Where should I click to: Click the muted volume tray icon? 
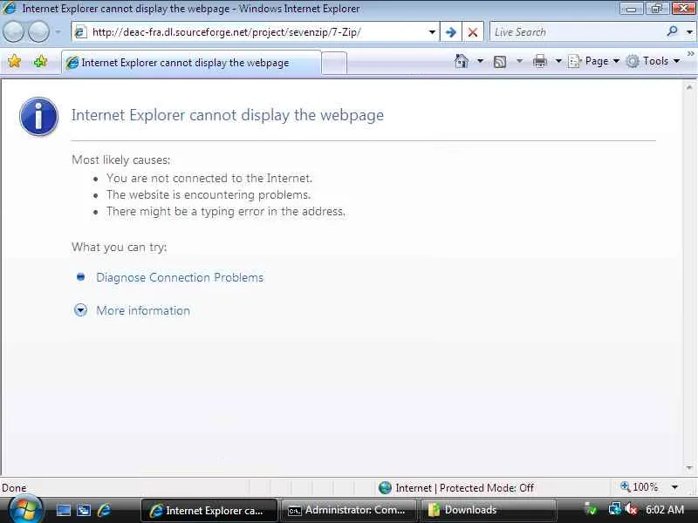pyautogui.click(x=631, y=509)
